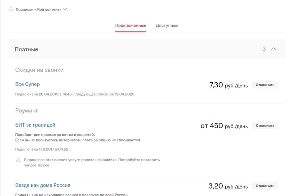Click the 7,30 руб./день price
The image size is (292, 196).
point(228,85)
